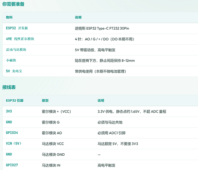Screen dimensions: 198x170
Task: Select the 3V3 pin cell
Action: (9, 111)
